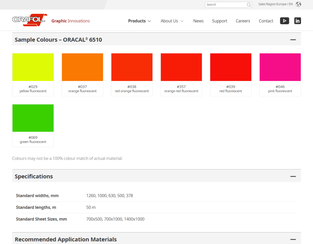Select the #029 yellow fluorescent swatch
The width and height of the screenshot is (313, 244).
coord(33,67)
